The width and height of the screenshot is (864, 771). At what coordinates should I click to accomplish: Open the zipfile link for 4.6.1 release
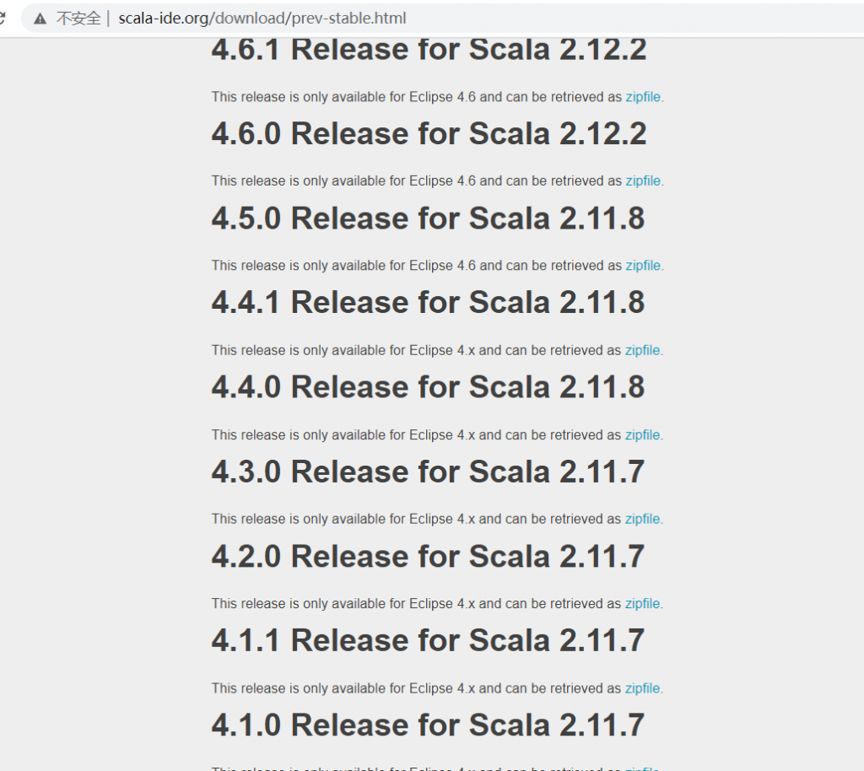pos(643,97)
